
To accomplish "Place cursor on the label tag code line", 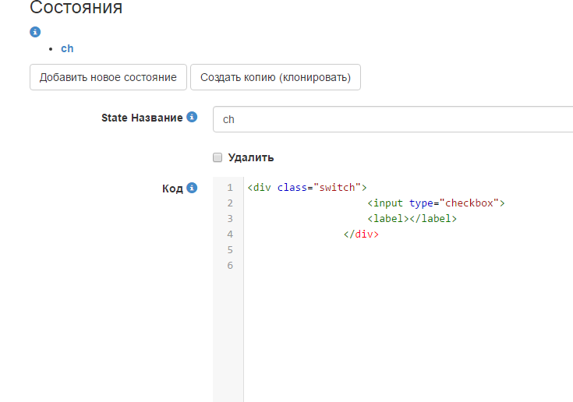I will pyautogui.click(x=412, y=219).
